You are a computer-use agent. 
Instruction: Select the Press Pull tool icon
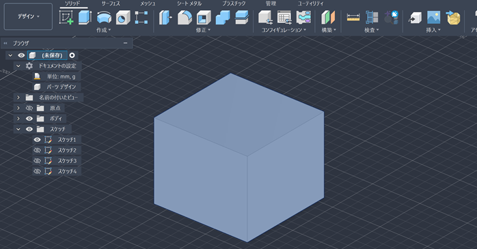point(166,17)
